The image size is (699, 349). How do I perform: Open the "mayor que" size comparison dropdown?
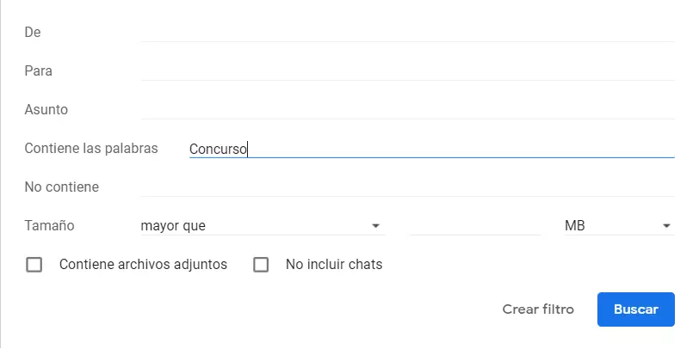click(x=261, y=226)
